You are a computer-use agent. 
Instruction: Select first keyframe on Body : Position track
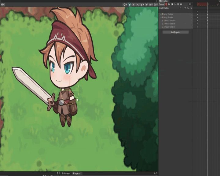197,14
